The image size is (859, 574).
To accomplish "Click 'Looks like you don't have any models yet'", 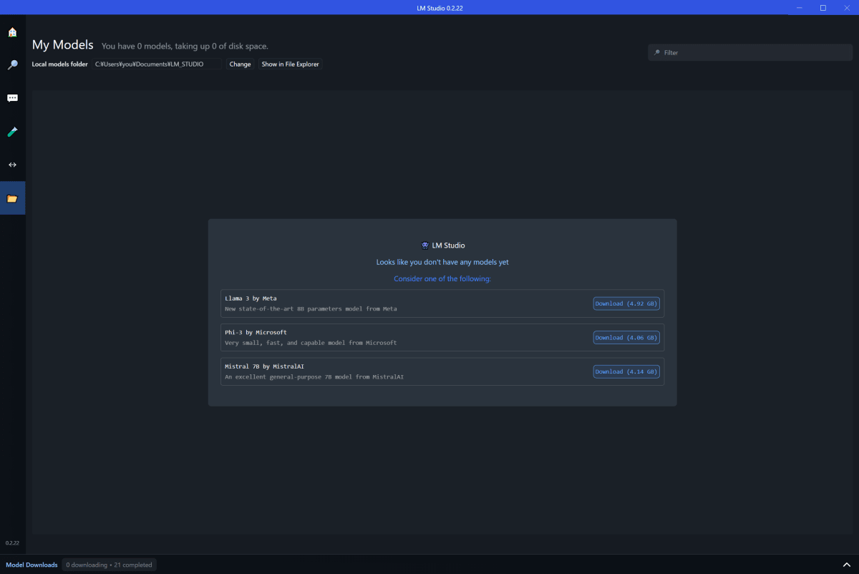I will pyautogui.click(x=442, y=262).
